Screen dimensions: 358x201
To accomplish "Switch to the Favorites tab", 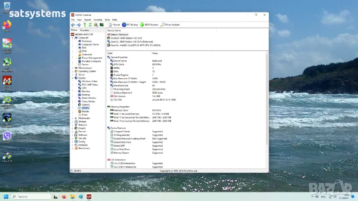I will tap(84, 30).
